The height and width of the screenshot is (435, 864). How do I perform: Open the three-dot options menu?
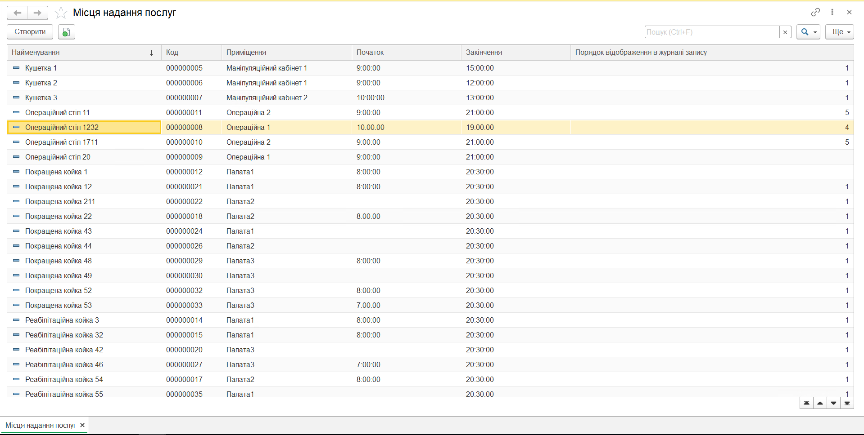pyautogui.click(x=832, y=12)
